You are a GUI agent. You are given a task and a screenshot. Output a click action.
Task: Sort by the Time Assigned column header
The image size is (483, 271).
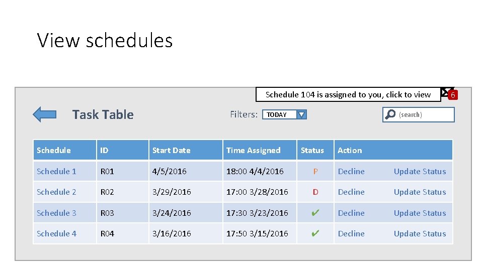[x=253, y=150]
